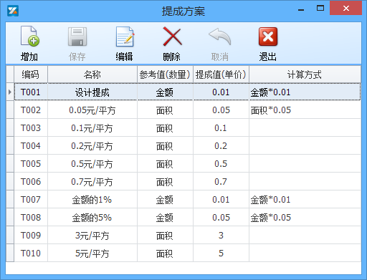This screenshot has width=367, height=280.
Task: Sort by the 参考值(数量) column header
Action: click(165, 74)
